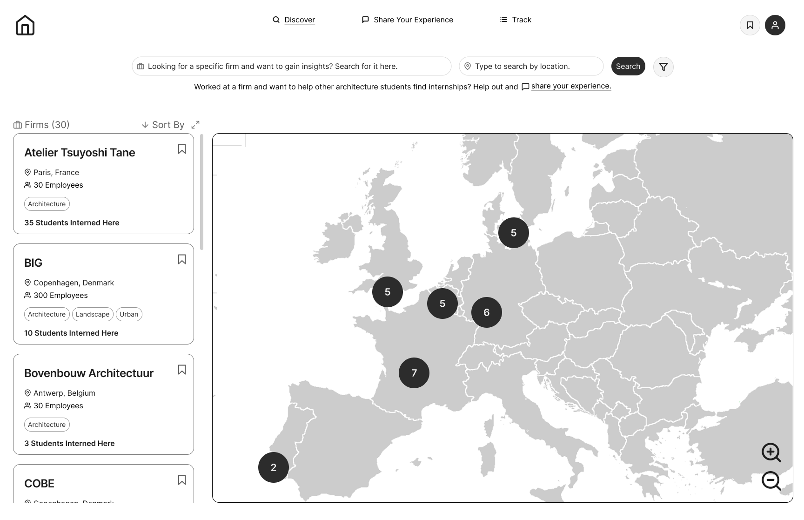Open Share Your Experience tab
The image size is (804, 520).
pyautogui.click(x=408, y=20)
